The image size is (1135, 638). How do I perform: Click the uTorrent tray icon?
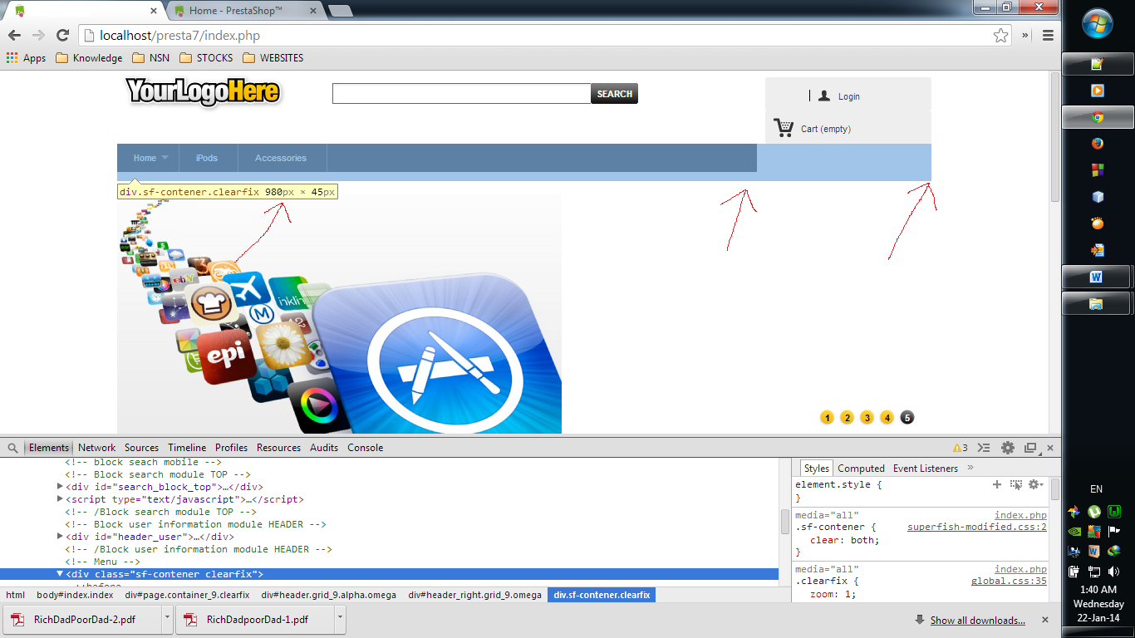pyautogui.click(x=1094, y=512)
